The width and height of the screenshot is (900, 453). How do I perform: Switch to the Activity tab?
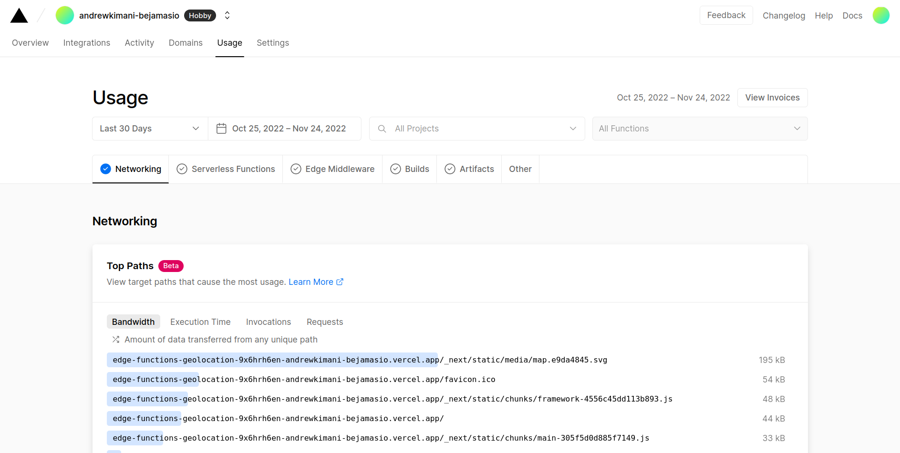point(139,43)
